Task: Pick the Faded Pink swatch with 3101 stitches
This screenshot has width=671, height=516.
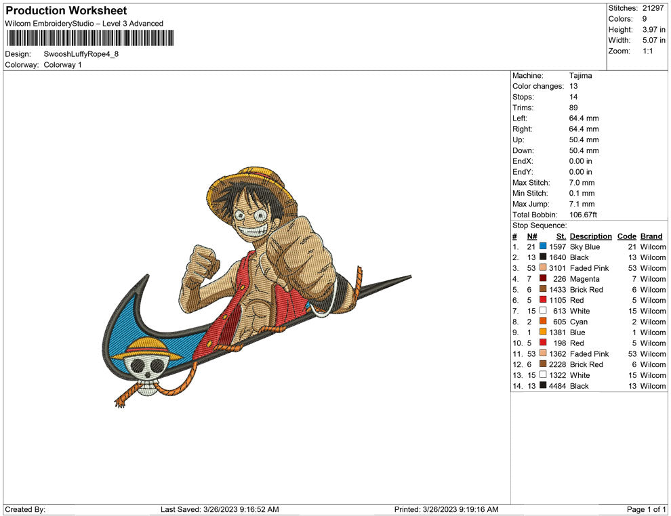Action: pos(543,267)
